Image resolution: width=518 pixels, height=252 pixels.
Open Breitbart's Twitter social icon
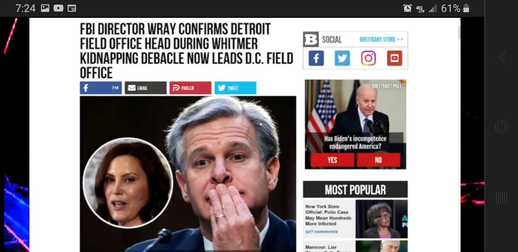[x=342, y=58]
